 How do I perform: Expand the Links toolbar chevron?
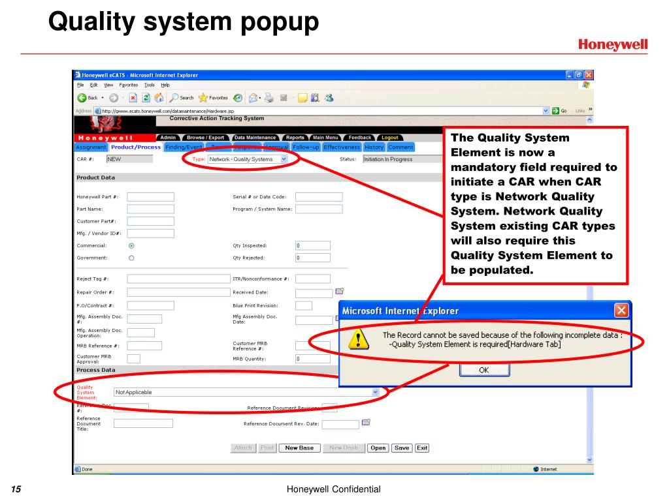click(x=591, y=110)
